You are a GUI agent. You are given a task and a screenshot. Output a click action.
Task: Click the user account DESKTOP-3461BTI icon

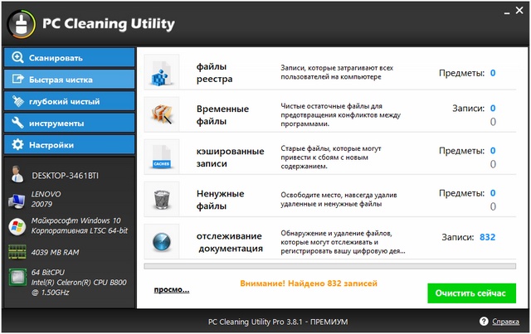click(17, 176)
